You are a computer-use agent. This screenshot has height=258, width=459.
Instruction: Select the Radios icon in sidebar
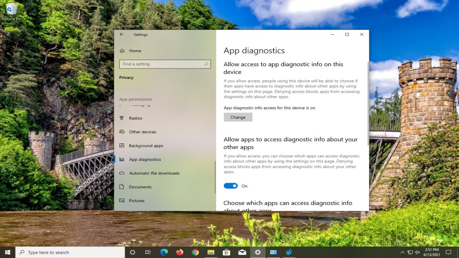click(122, 118)
